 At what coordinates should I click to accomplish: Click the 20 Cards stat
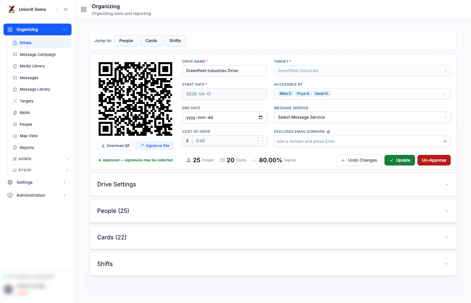233,160
